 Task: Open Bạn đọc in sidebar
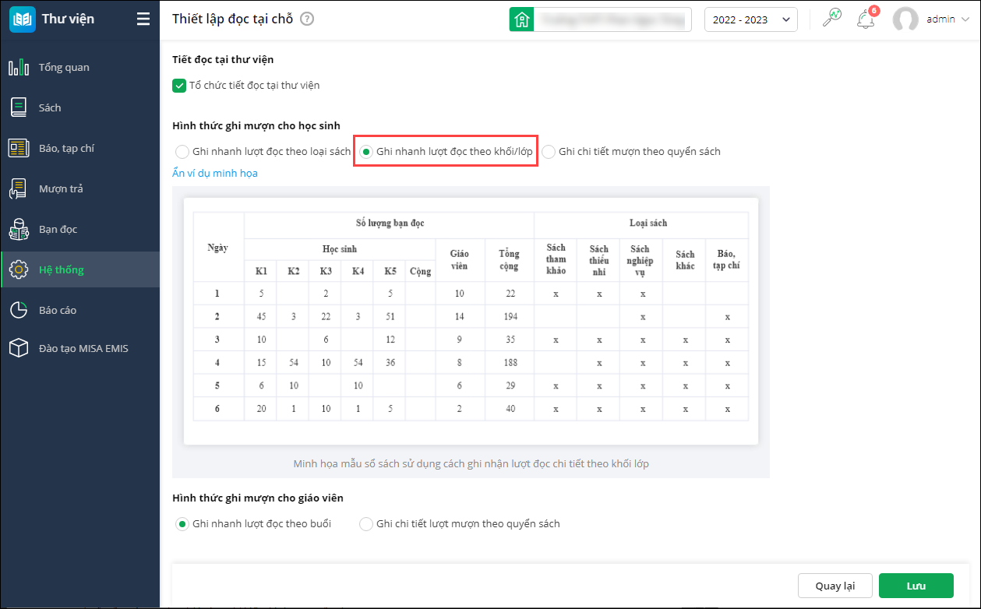pos(58,229)
